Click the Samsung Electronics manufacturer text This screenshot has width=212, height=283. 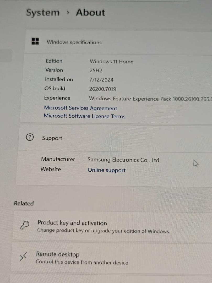click(124, 160)
